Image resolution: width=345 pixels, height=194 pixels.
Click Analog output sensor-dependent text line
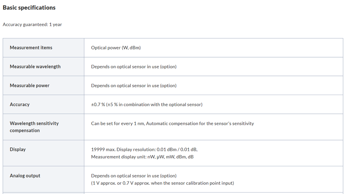coord(134,176)
